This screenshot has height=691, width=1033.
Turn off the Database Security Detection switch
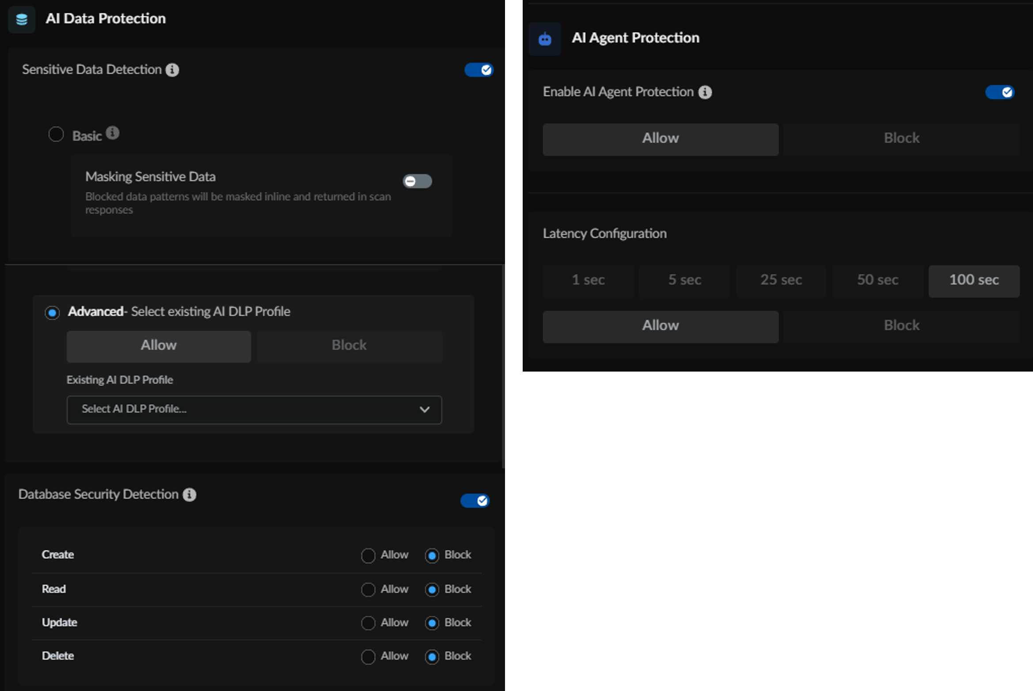(475, 501)
